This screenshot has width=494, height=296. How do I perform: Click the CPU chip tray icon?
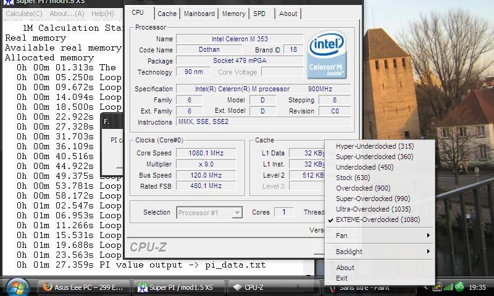437,287
